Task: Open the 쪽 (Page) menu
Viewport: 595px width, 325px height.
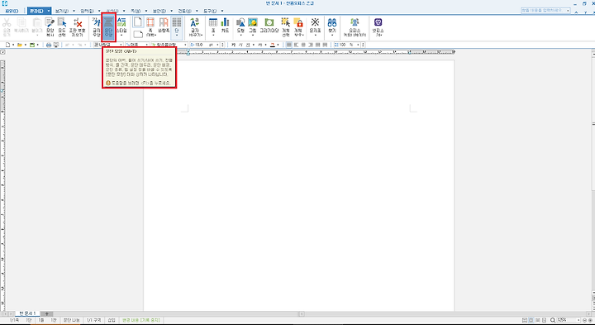Action: coord(136,11)
